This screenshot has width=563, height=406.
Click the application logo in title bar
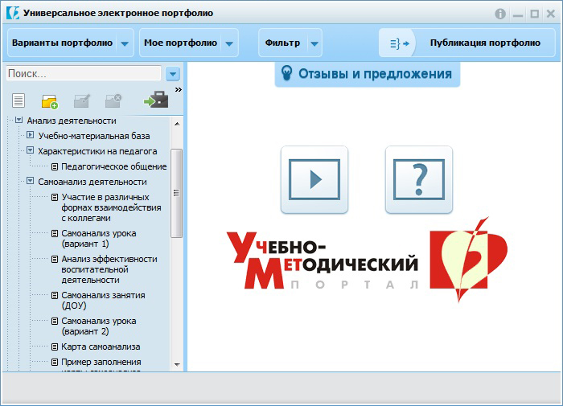13,14
